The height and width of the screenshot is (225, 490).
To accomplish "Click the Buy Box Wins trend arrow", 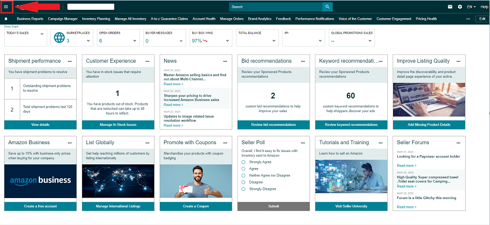I will [x=205, y=40].
